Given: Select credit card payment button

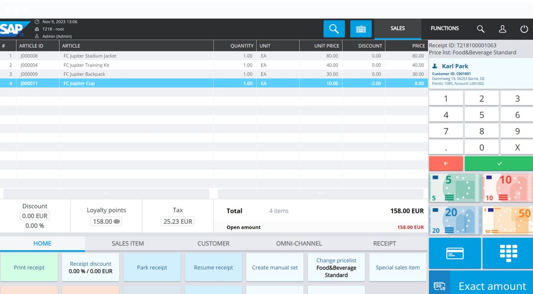Looking at the screenshot, I should [455, 253].
